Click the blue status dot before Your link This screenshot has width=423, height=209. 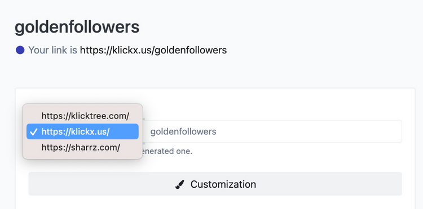[20, 50]
